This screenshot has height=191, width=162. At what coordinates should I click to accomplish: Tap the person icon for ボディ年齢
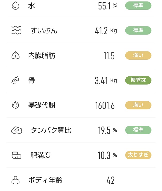15,180
